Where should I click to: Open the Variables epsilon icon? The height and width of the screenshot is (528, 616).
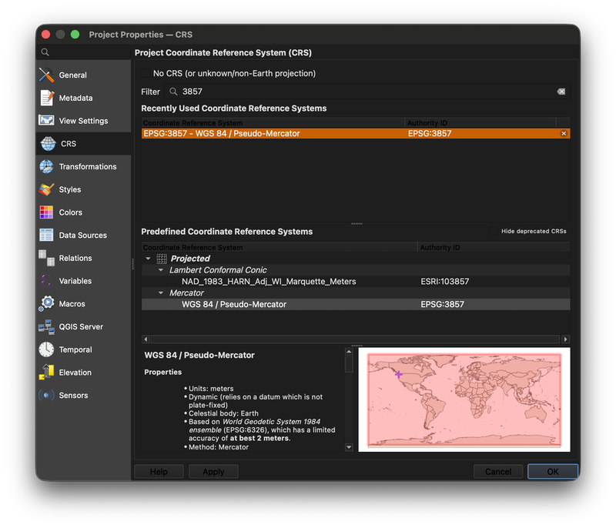tap(46, 281)
